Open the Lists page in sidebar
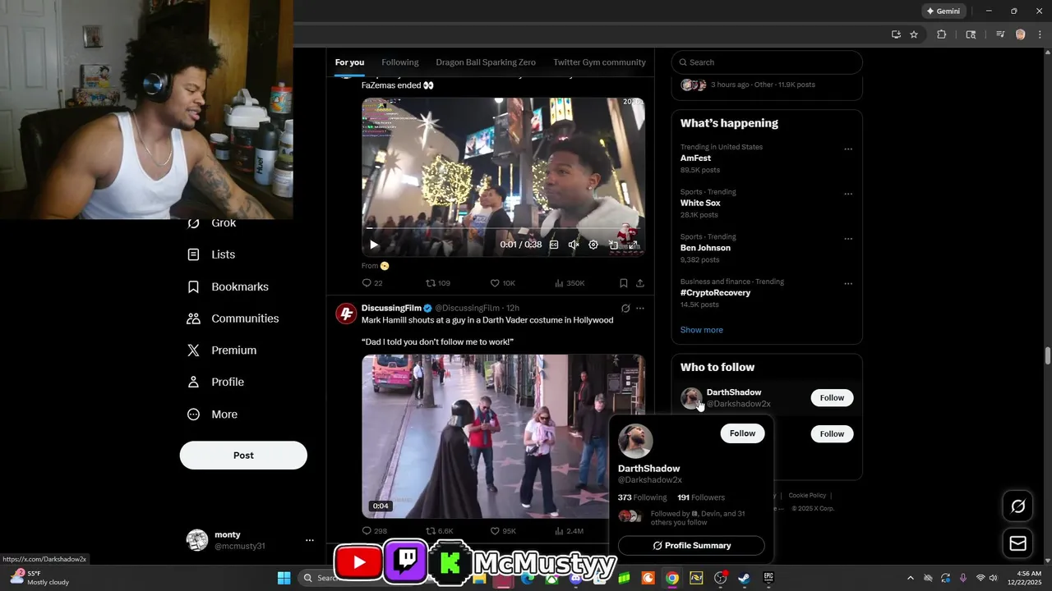This screenshot has width=1052, height=591. [x=211, y=254]
